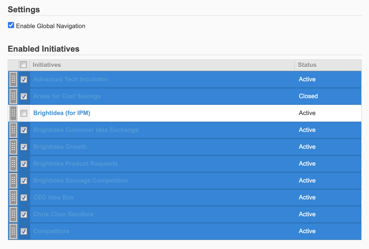Open the Areas for Cost Savings link
Screen dimensions: 369x249
tap(67, 96)
